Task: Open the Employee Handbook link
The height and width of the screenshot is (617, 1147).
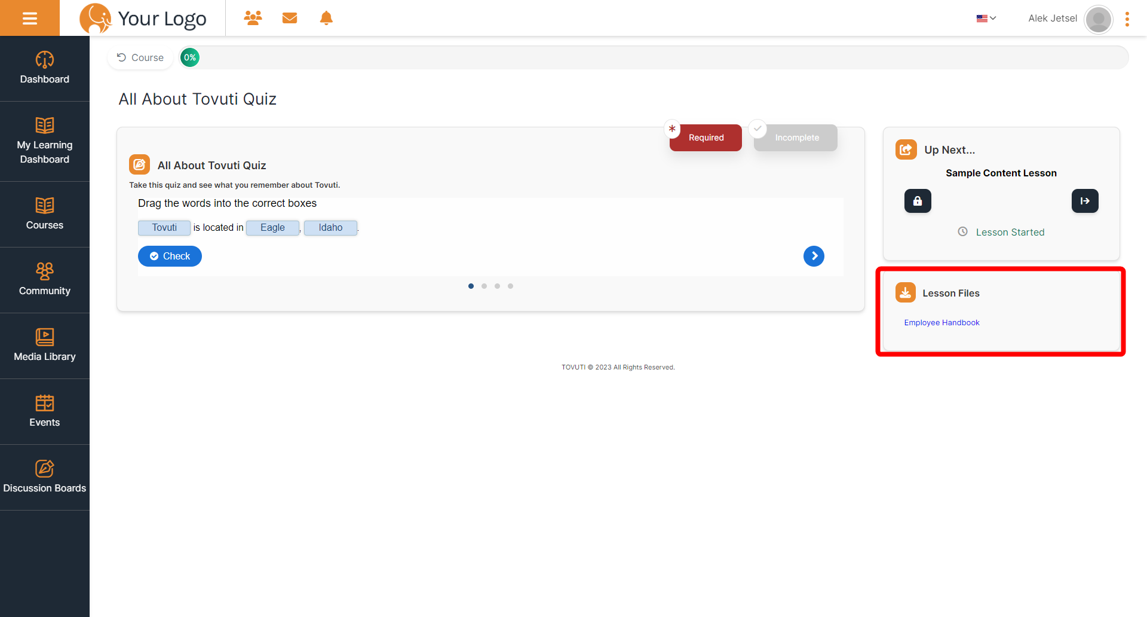Action: click(x=941, y=322)
